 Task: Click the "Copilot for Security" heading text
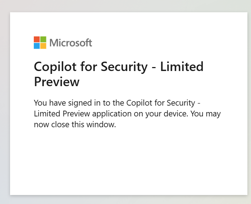coord(91,67)
